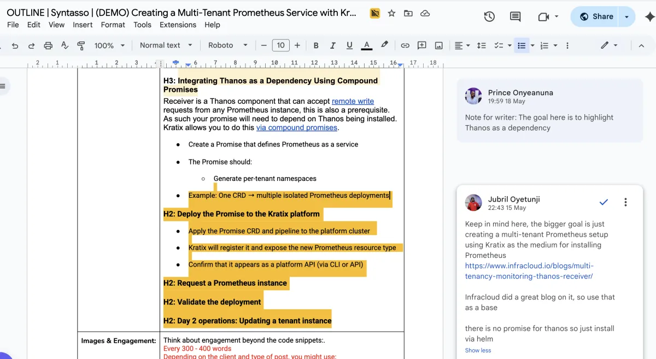Undo the last edit

(15, 45)
